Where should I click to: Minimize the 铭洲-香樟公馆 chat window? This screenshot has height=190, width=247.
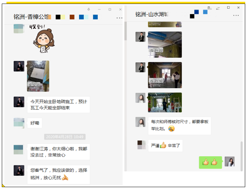[99, 9]
